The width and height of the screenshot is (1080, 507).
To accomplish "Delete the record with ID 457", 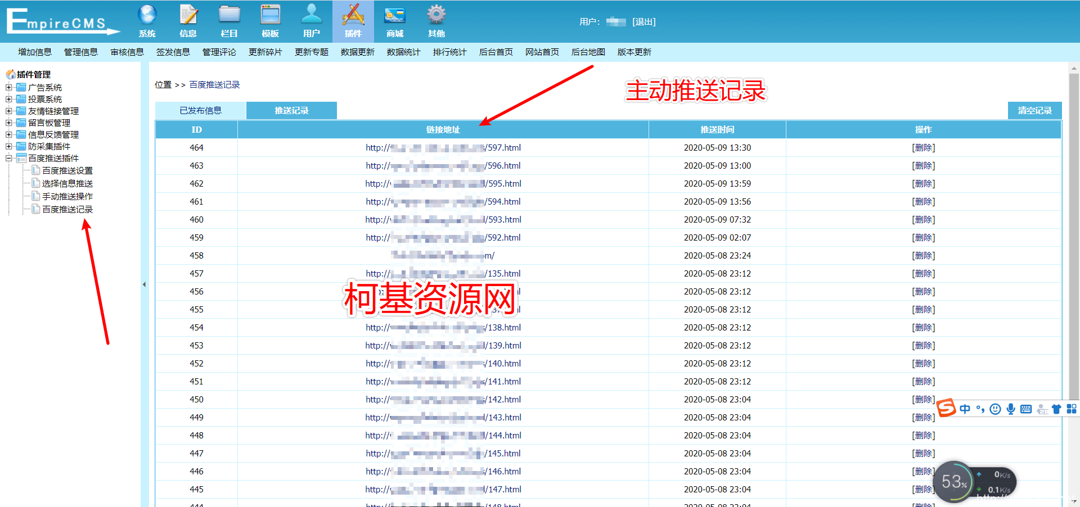I will 923,273.
